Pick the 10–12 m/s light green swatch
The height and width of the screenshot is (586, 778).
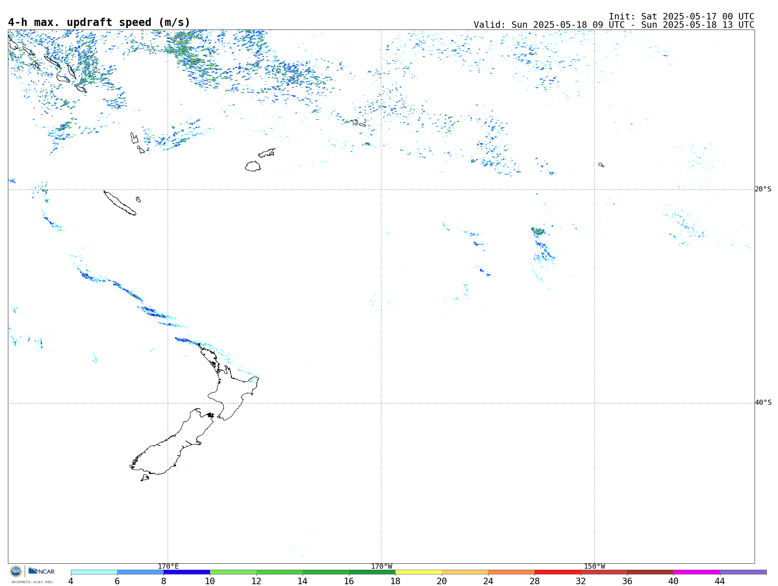(233, 572)
